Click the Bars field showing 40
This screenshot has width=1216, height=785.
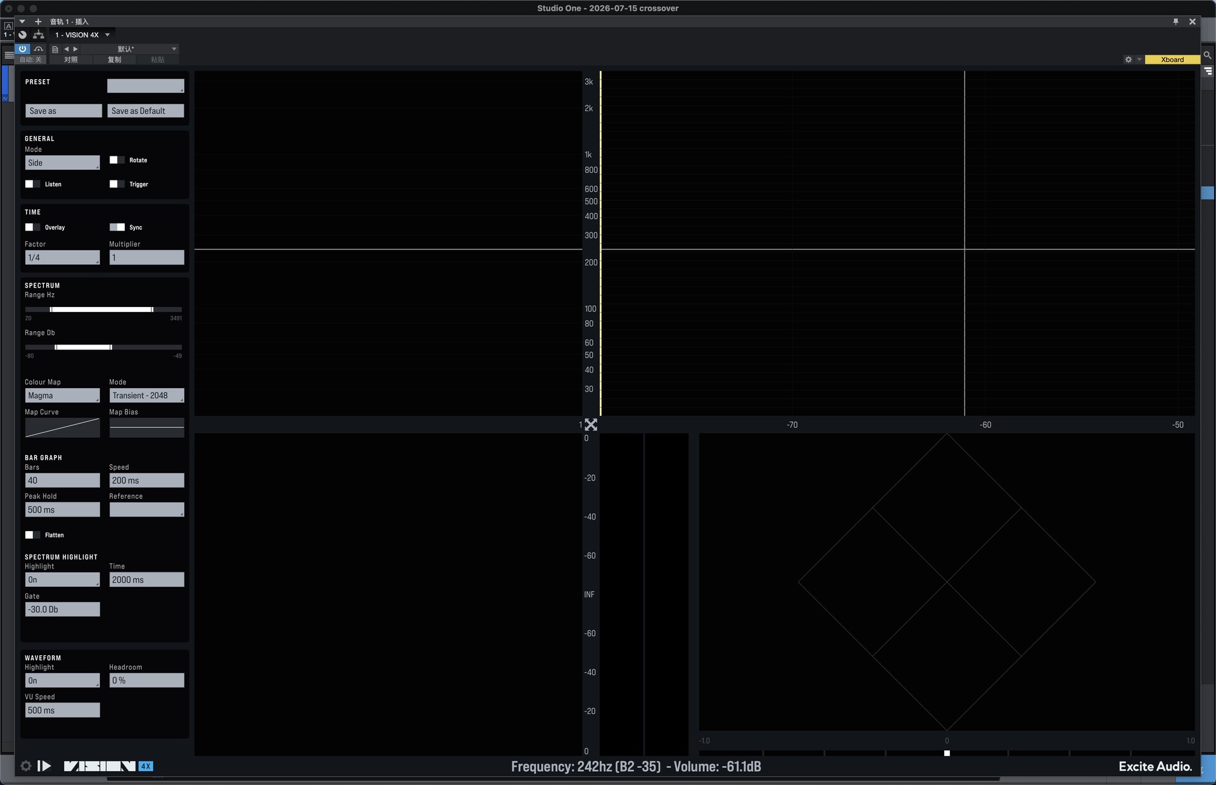pos(62,480)
